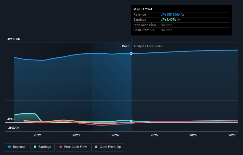Click the Free Cash Flow tooltip row label
Image resolution: width=243 pixels, height=155 pixels.
click(145, 25)
